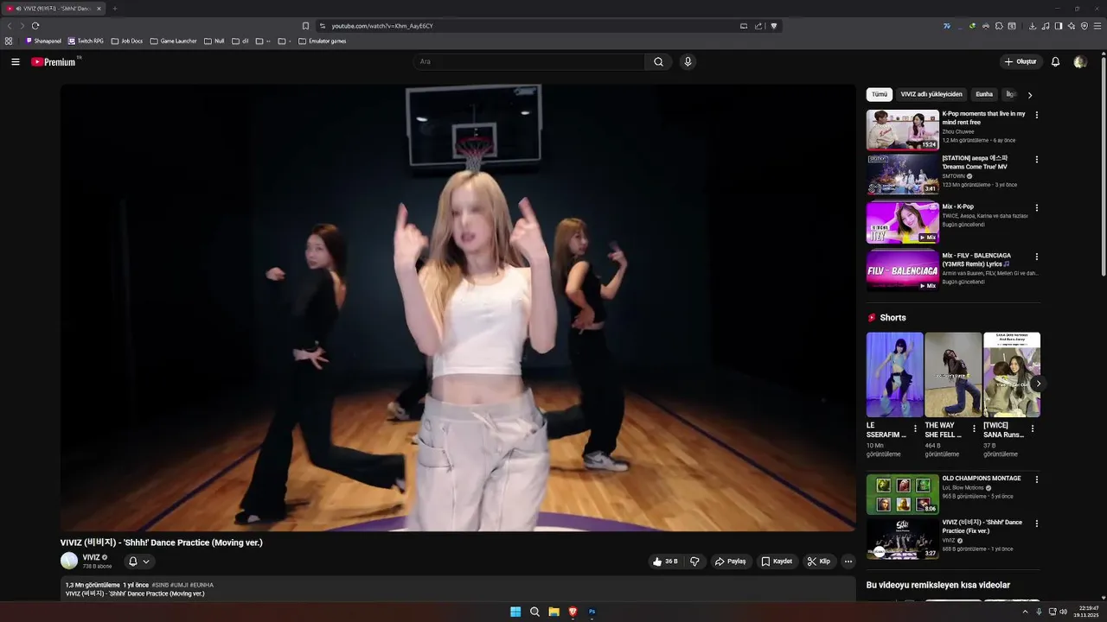Screen dimensions: 1107x622
Task: Open Mix - FILV - BALENCIAGA title
Action: [x=976, y=259]
